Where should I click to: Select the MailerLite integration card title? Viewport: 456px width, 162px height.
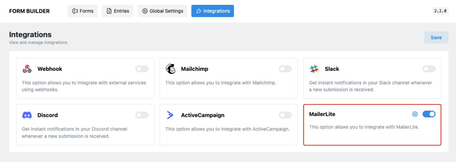322,114
